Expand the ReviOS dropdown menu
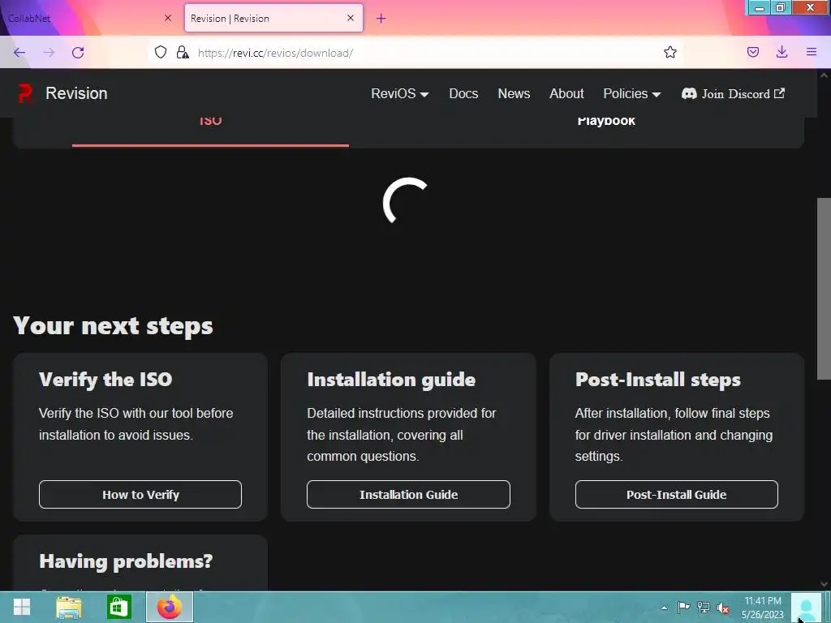831x623 pixels. pyautogui.click(x=399, y=94)
